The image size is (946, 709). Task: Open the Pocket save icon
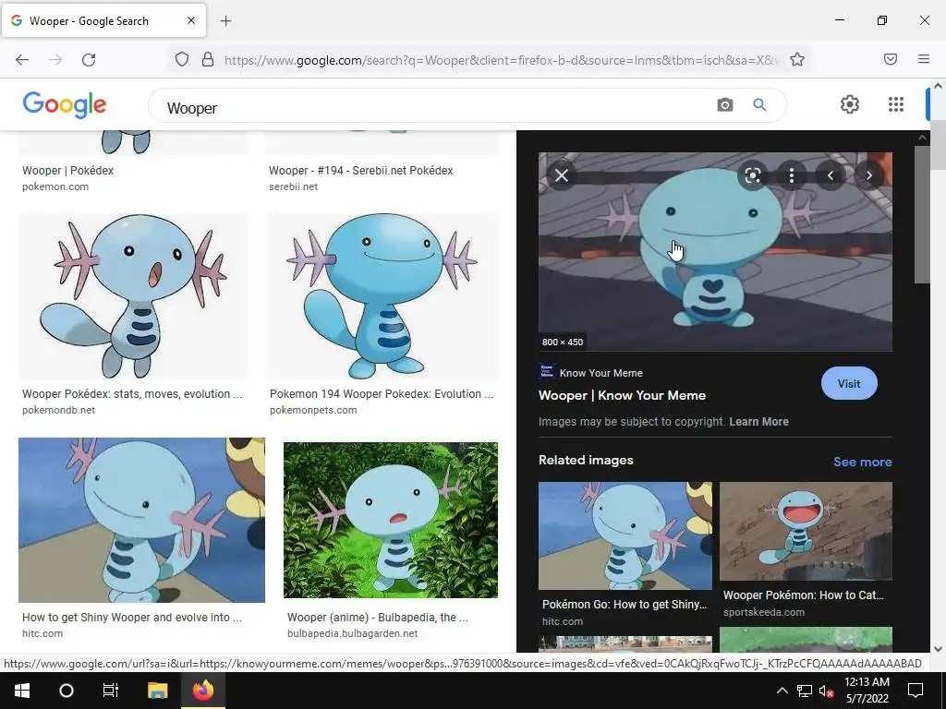point(891,59)
